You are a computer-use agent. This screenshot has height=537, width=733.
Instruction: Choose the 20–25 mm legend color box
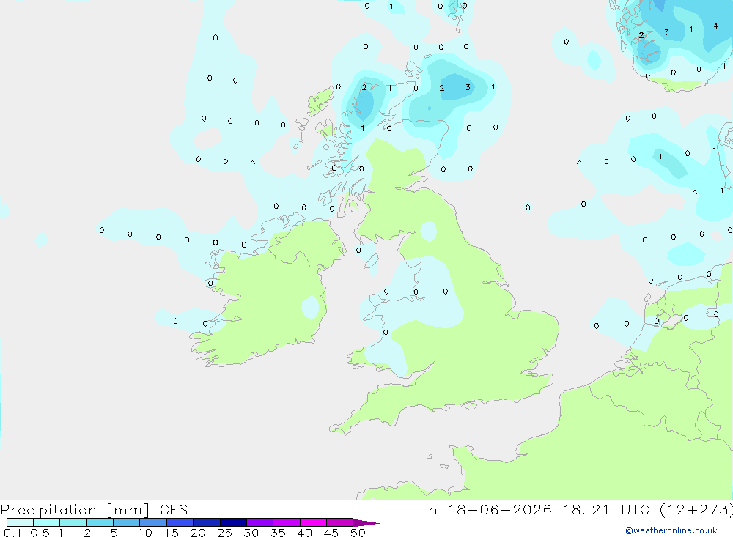click(x=207, y=522)
